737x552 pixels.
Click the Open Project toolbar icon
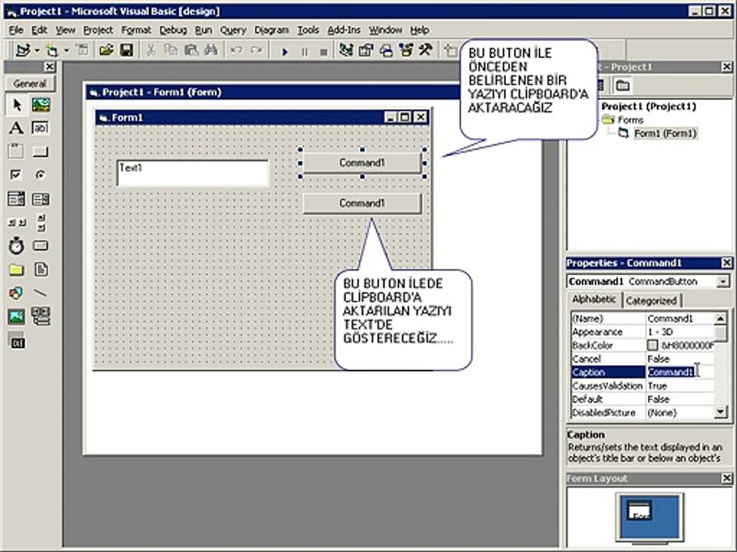pyautogui.click(x=106, y=50)
